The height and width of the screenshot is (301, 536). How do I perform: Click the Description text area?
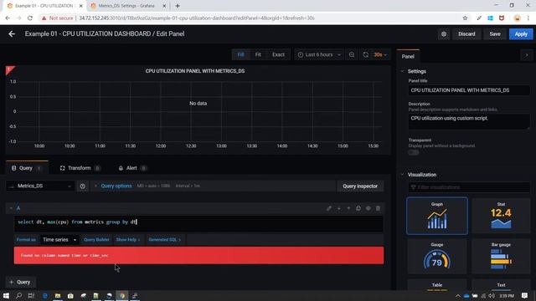[469, 121]
